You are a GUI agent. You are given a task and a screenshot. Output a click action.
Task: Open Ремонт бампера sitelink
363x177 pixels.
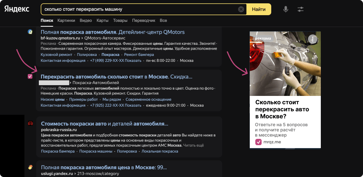(x=139, y=55)
